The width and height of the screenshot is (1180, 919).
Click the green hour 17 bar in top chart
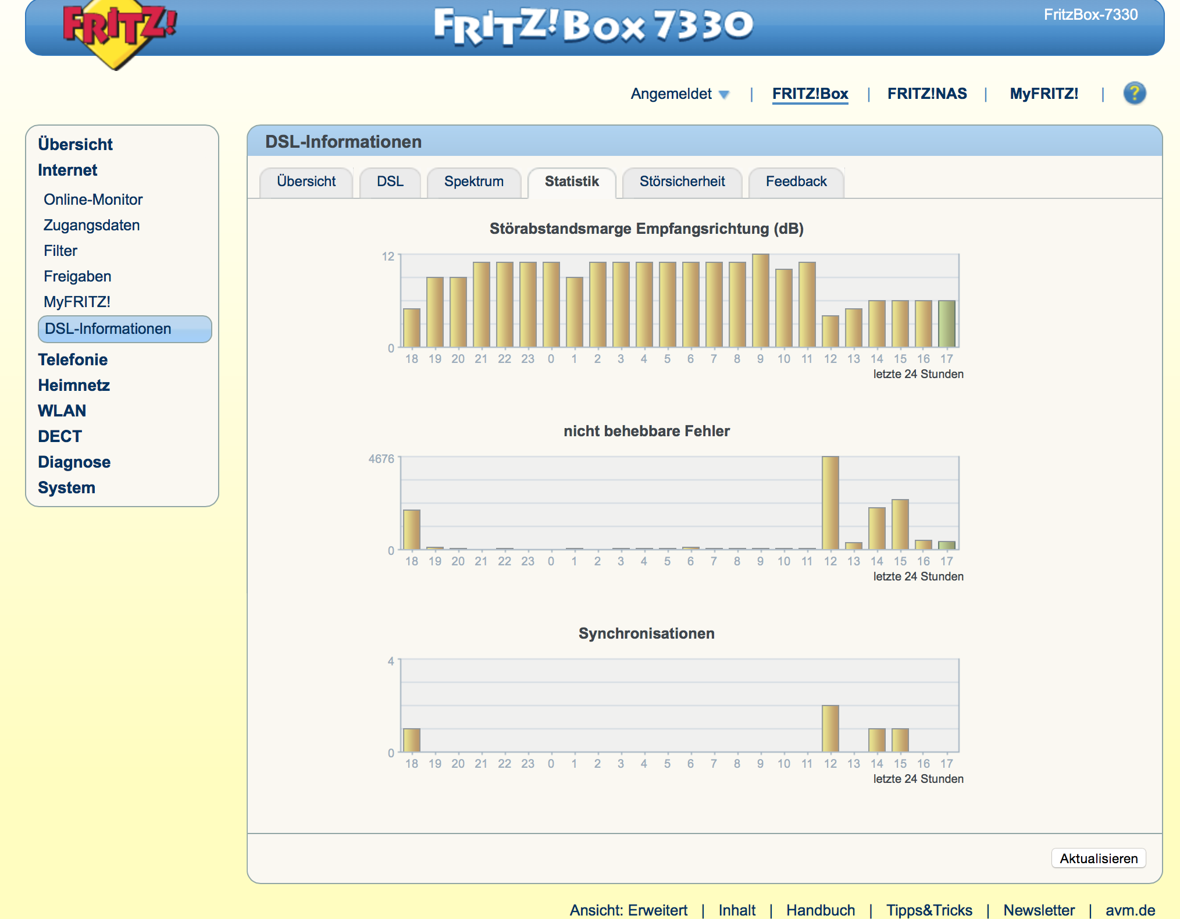(946, 323)
